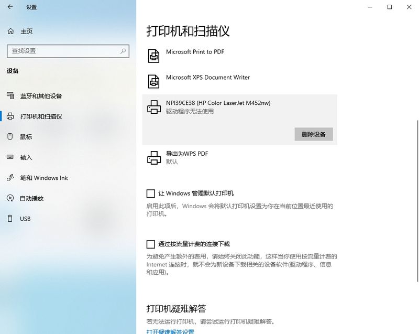Click the 鼠标 mouse icon
Image resolution: width=419 pixels, height=334 pixels.
coord(10,137)
